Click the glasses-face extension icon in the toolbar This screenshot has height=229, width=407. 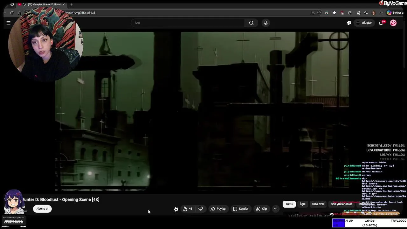tap(327, 13)
